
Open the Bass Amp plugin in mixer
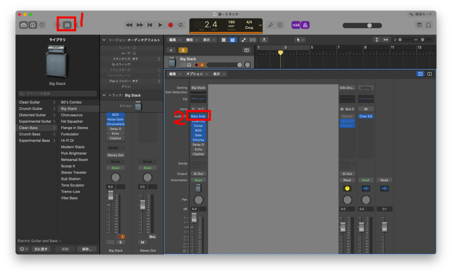pyautogui.click(x=198, y=116)
